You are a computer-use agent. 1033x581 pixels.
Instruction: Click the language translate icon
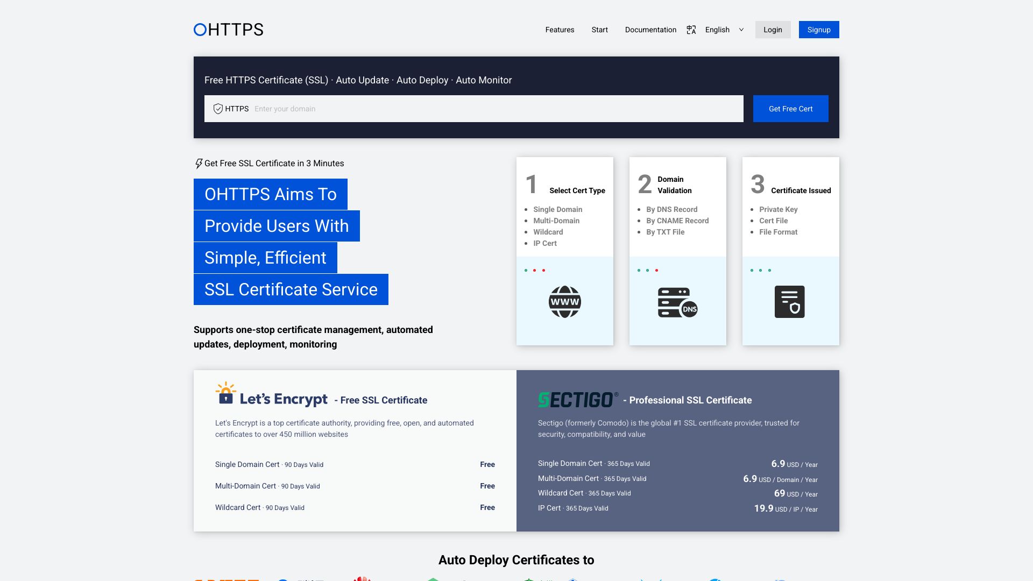point(691,30)
